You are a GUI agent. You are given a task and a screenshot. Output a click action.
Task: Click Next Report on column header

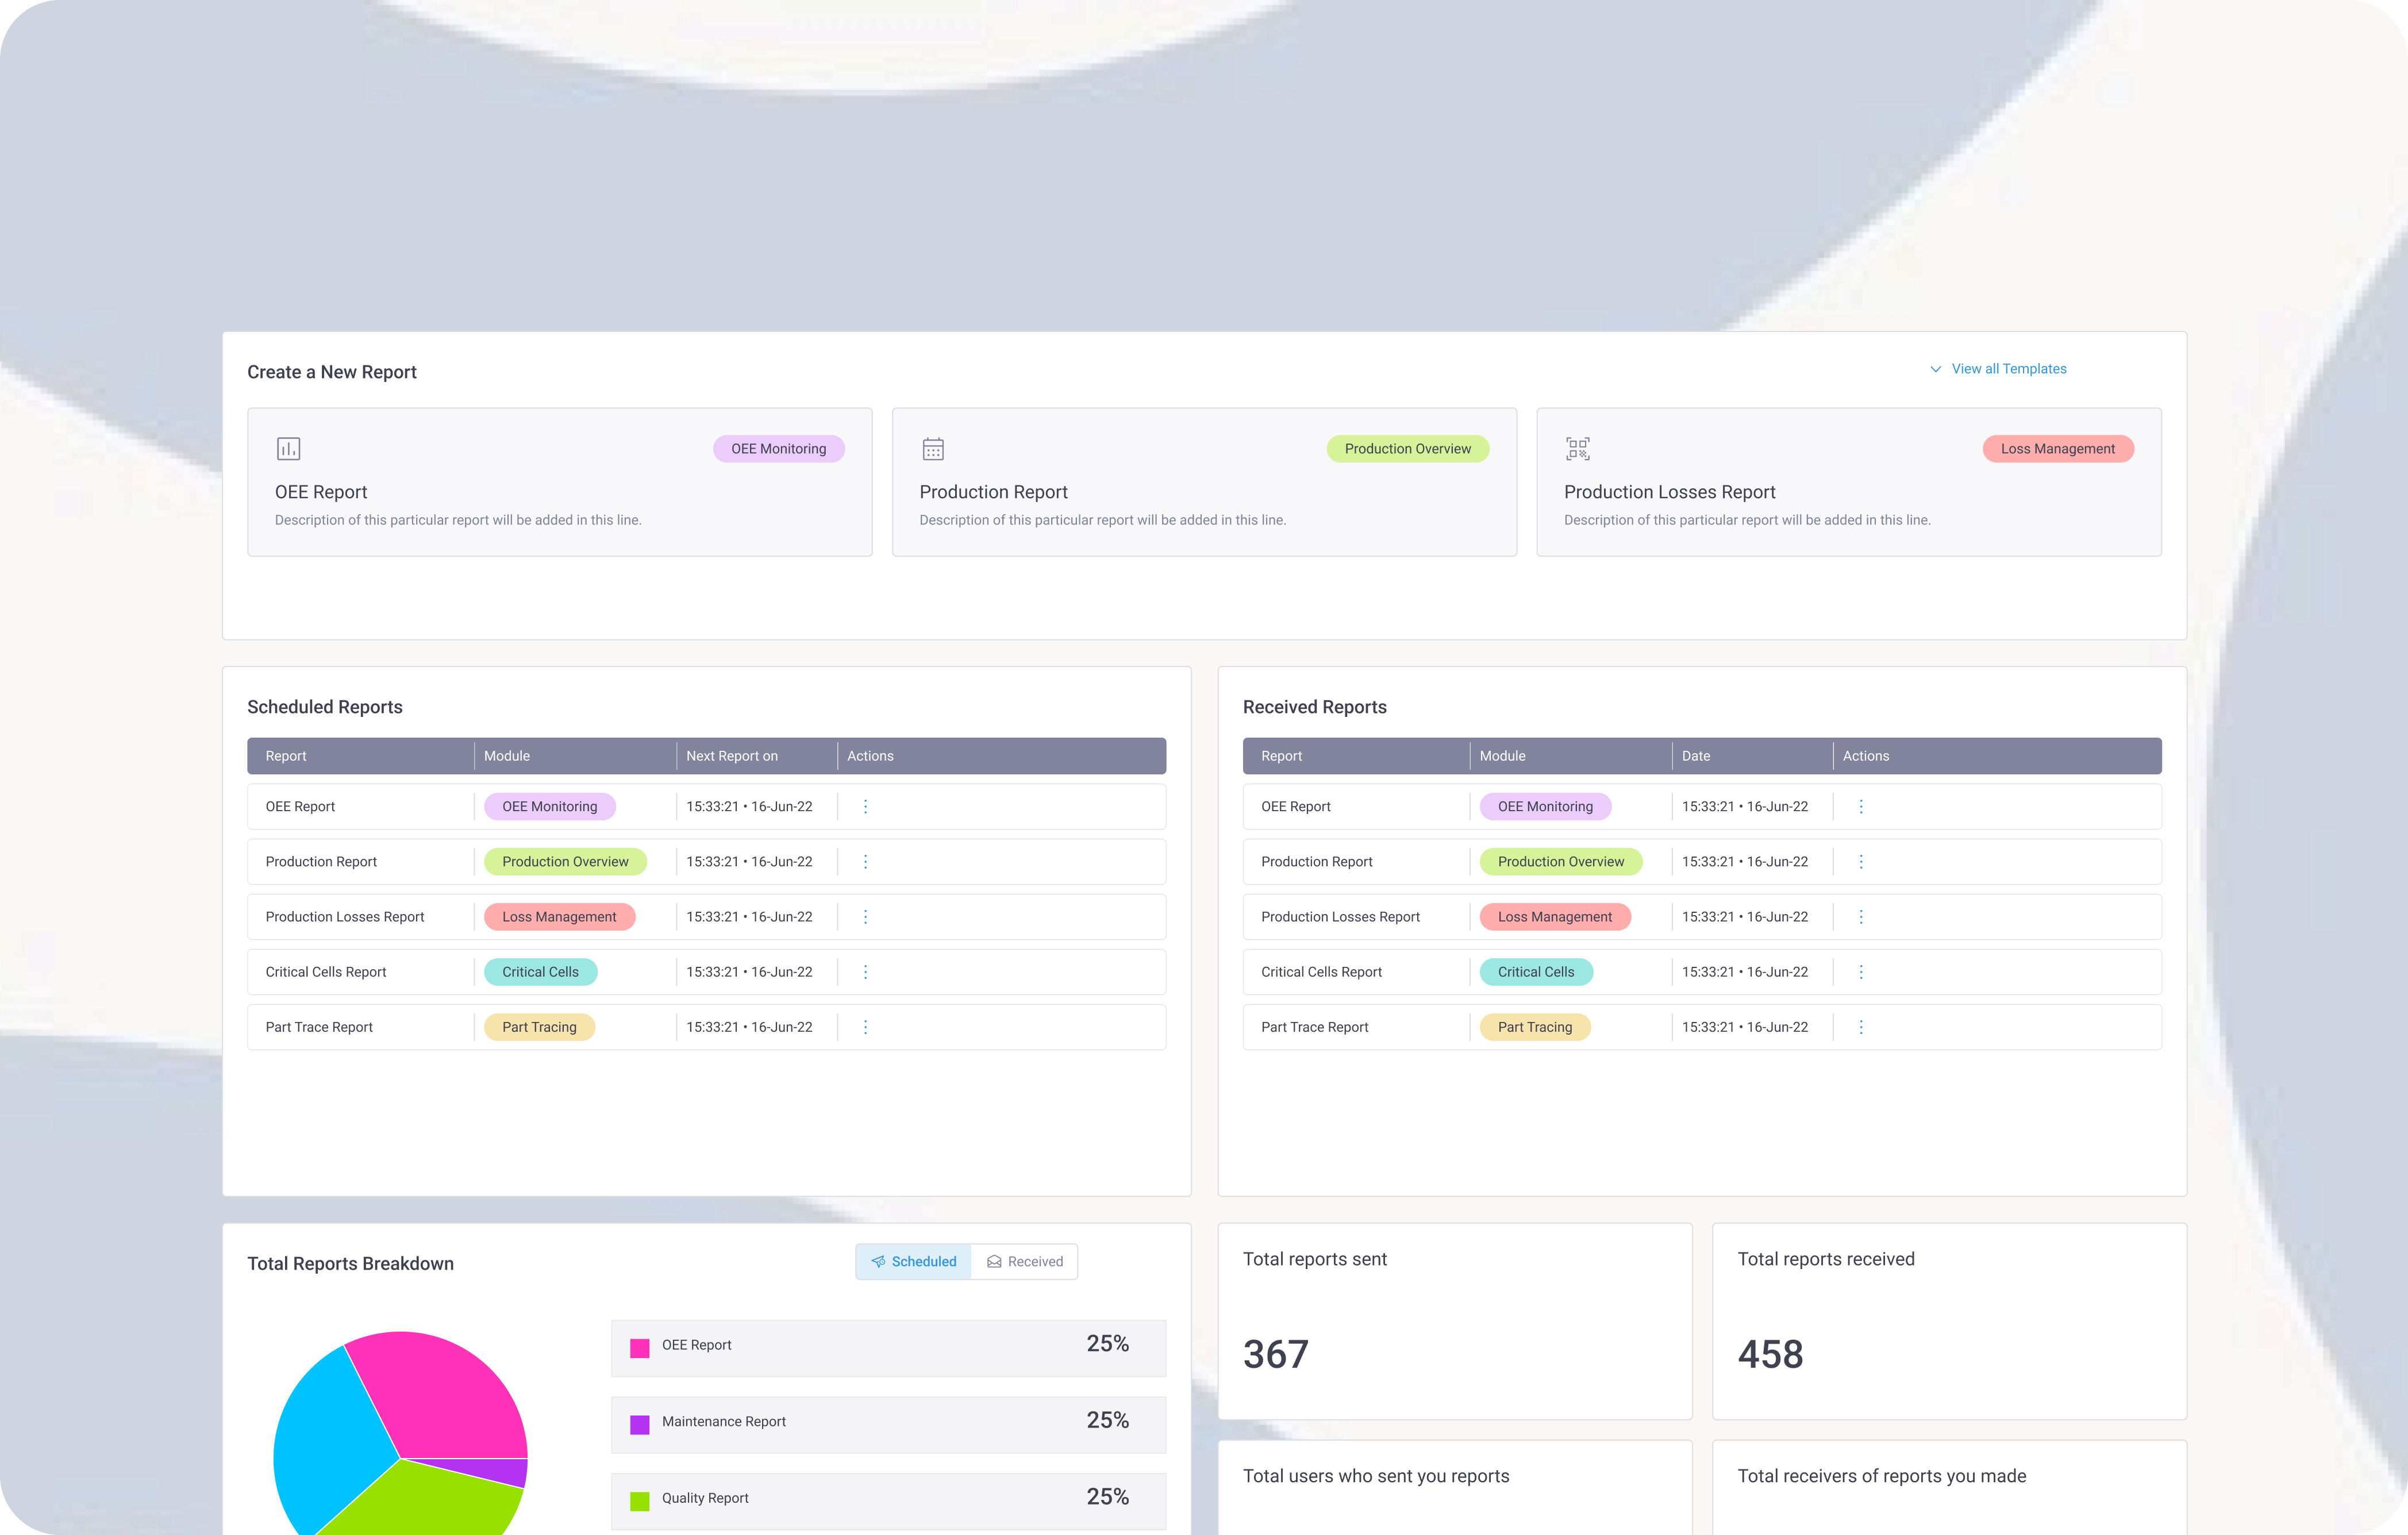[732, 755]
